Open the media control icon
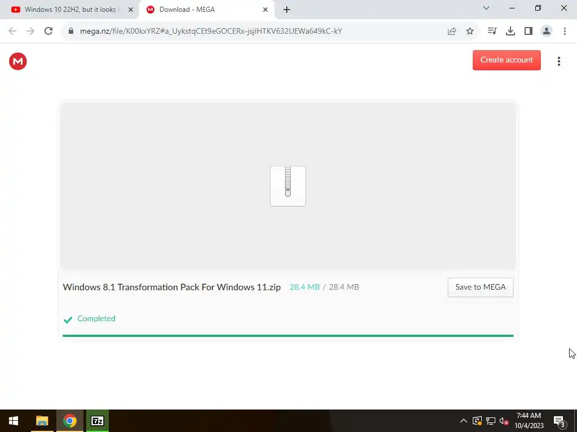577x432 pixels. (492, 31)
